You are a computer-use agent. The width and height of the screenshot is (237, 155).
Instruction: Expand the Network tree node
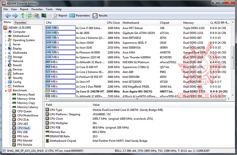pyautogui.click(x=6, y=61)
